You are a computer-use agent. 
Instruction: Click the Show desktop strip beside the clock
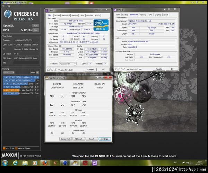(x=206, y=163)
